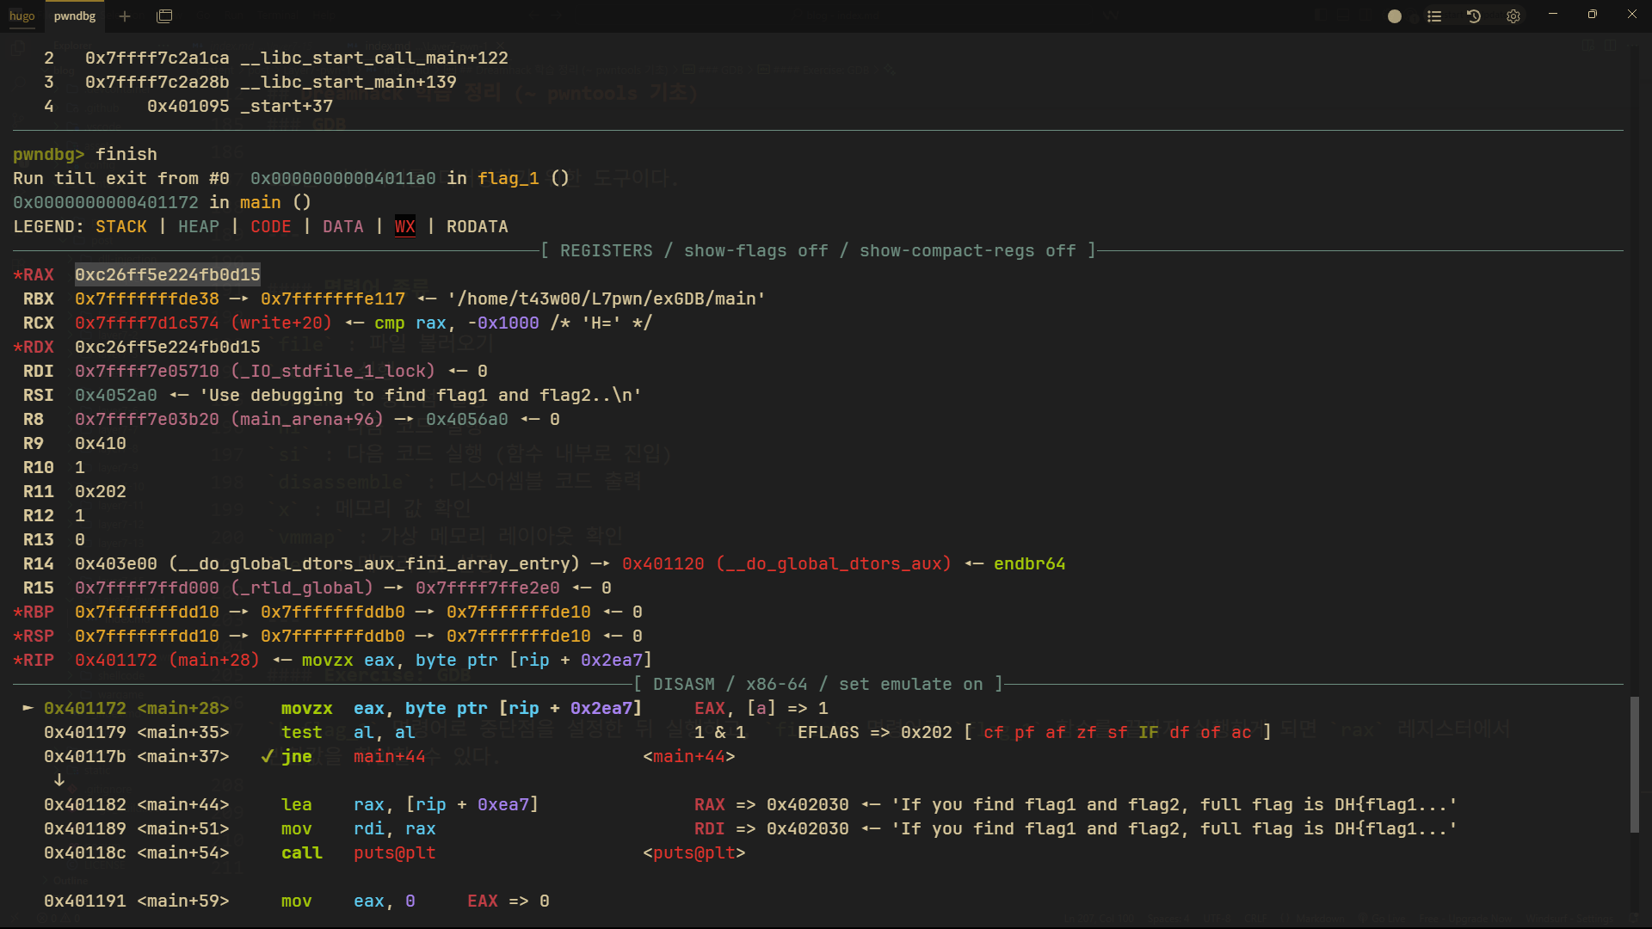Click the current instruction arrow at main+28

tap(28, 707)
